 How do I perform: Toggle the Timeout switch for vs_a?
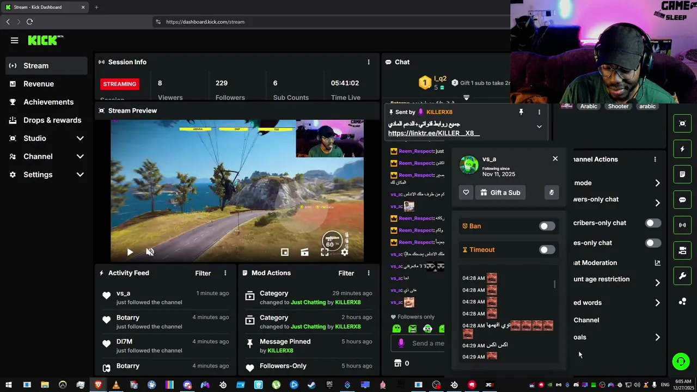click(547, 249)
